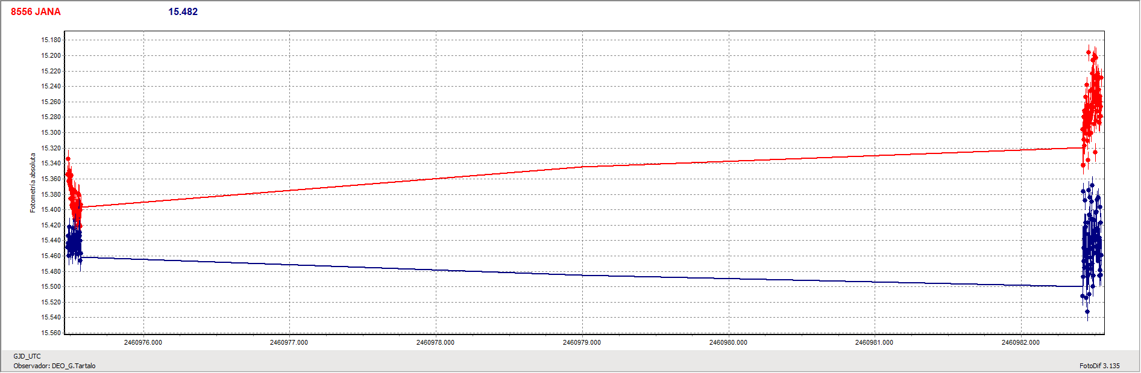Click the "FotoDif 3.135" version label
The height and width of the screenshot is (373, 1141).
click(x=1099, y=366)
